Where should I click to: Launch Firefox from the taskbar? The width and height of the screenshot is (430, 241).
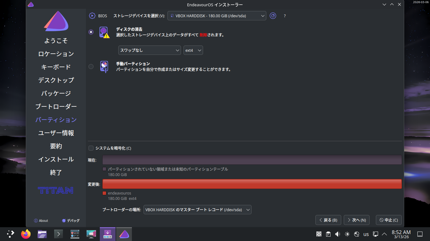26,234
